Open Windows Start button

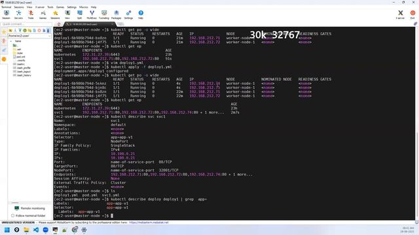[7, 230]
